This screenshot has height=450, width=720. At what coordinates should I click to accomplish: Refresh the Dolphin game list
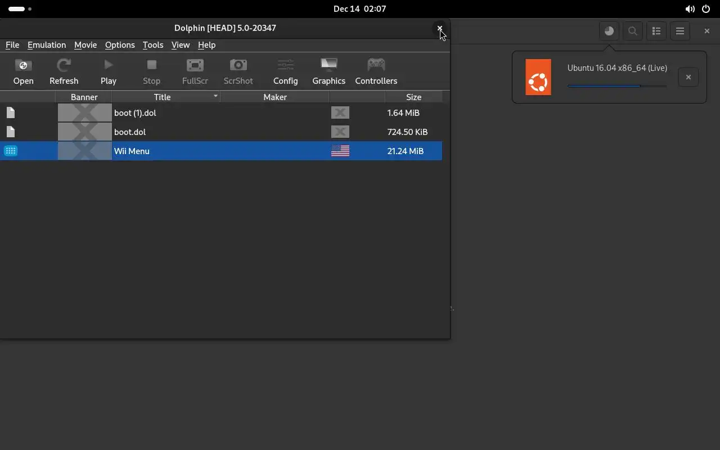click(64, 71)
